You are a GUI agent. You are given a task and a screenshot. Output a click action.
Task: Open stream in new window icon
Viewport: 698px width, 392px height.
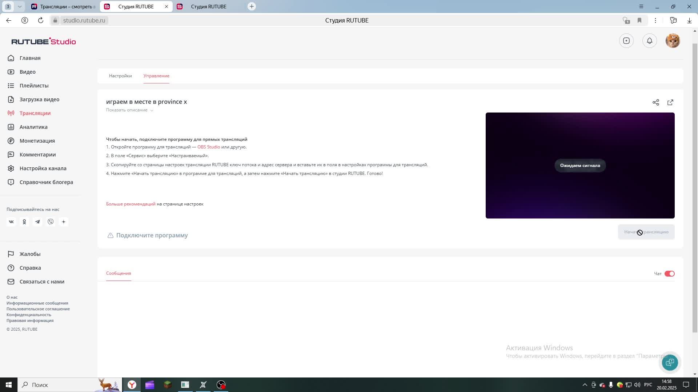tap(670, 102)
